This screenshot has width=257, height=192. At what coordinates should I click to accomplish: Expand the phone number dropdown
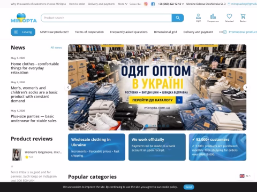tap(171, 4)
